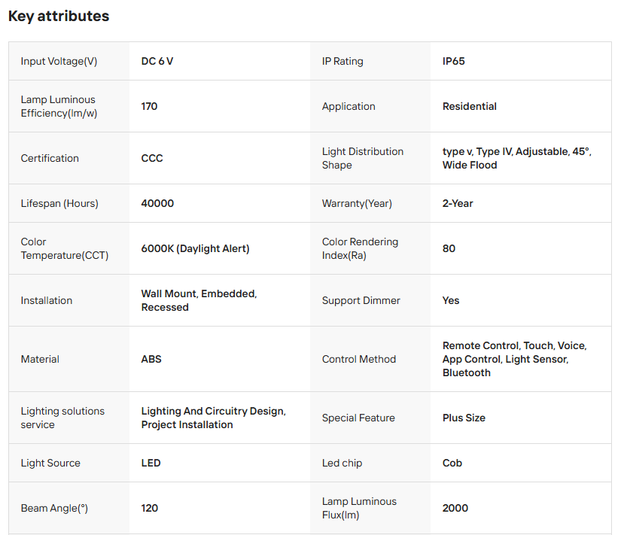Click the "Plus Size" special feature value
The image size is (621, 535).
coord(464,418)
